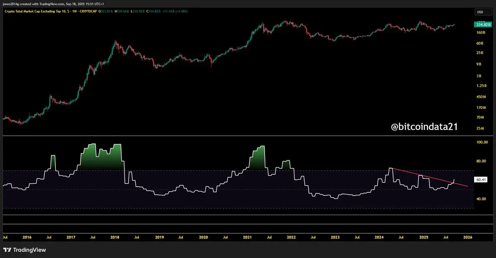Click the change value +11.16B (+3.45%)
This screenshot has width=496, height=258.
(x=175, y=11)
